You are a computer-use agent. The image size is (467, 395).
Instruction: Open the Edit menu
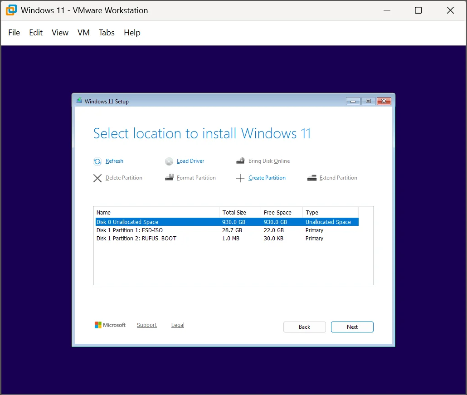[36, 33]
